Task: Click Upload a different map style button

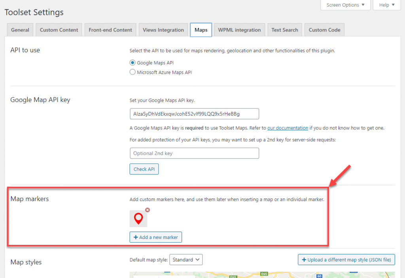Action: (346, 259)
